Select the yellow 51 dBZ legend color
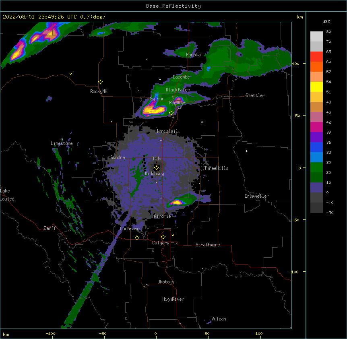Image resolution: width=347 pixels, height=339 pixels. coord(316,87)
